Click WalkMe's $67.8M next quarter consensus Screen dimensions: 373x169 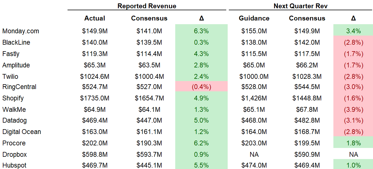pyautogui.click(x=307, y=110)
